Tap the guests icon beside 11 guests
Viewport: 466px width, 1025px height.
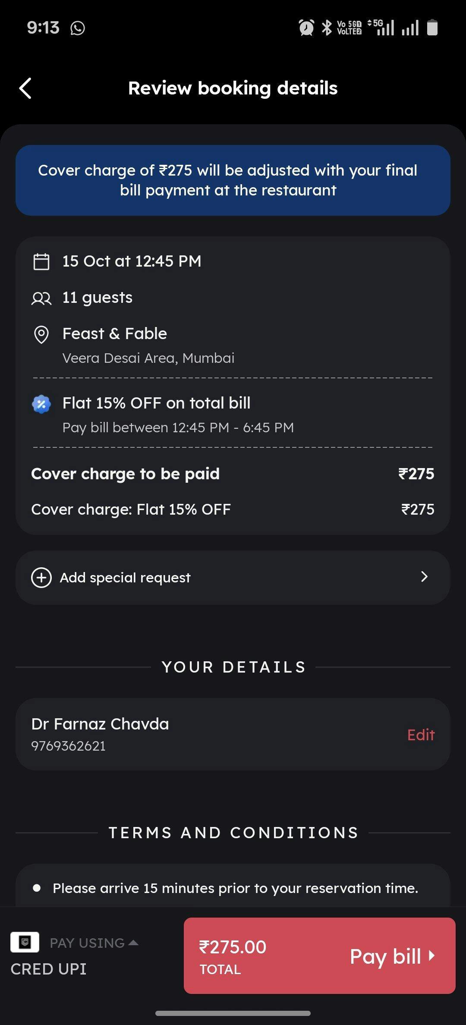[41, 298]
